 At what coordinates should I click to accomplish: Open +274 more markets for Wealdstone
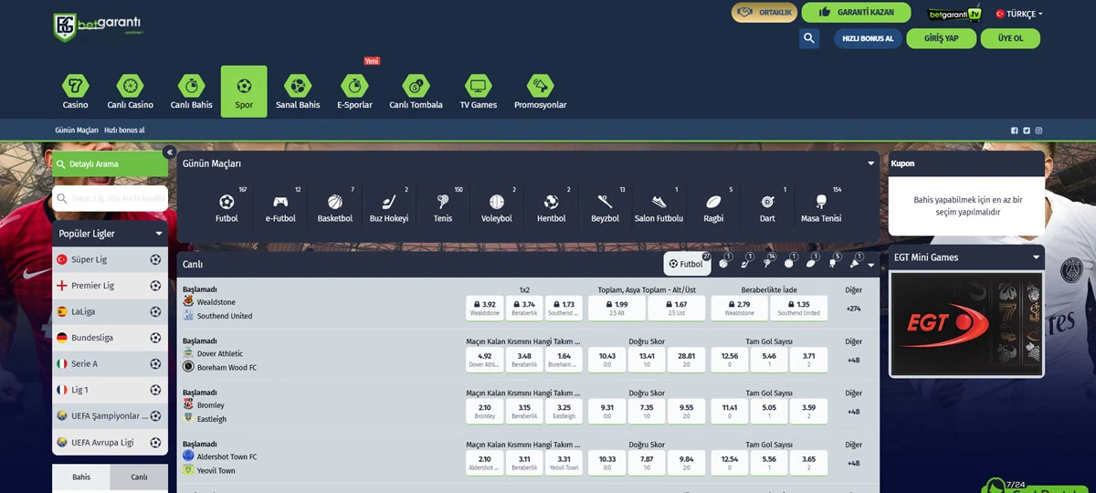[x=853, y=309]
